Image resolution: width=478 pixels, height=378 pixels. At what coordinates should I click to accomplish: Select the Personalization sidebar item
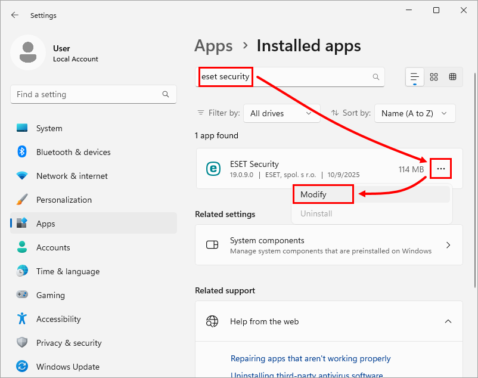(x=64, y=200)
